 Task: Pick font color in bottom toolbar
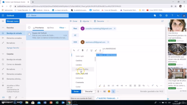(x=104, y=85)
